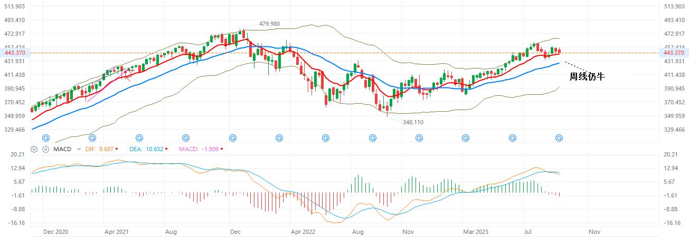Open the MACD -1.909 value dropdown arrow
This screenshot has width=689, height=237.
222,149
